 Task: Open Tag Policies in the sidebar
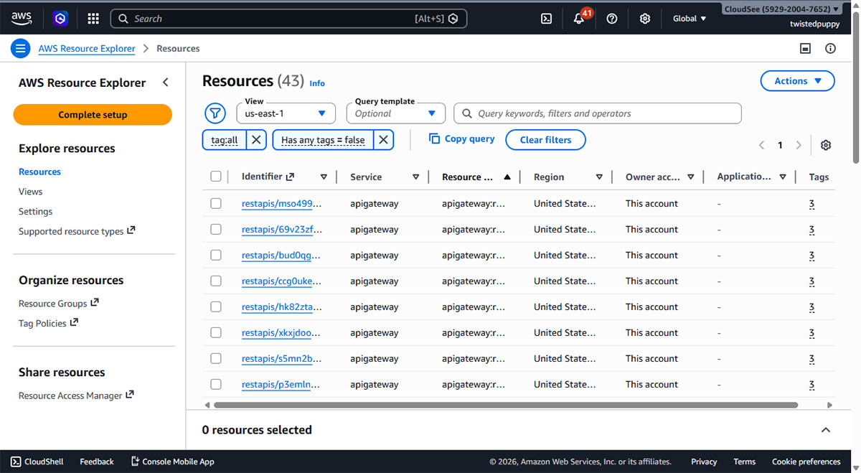[x=48, y=324]
